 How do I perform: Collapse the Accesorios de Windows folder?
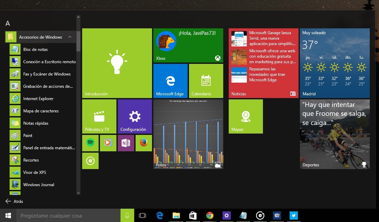pos(41,37)
